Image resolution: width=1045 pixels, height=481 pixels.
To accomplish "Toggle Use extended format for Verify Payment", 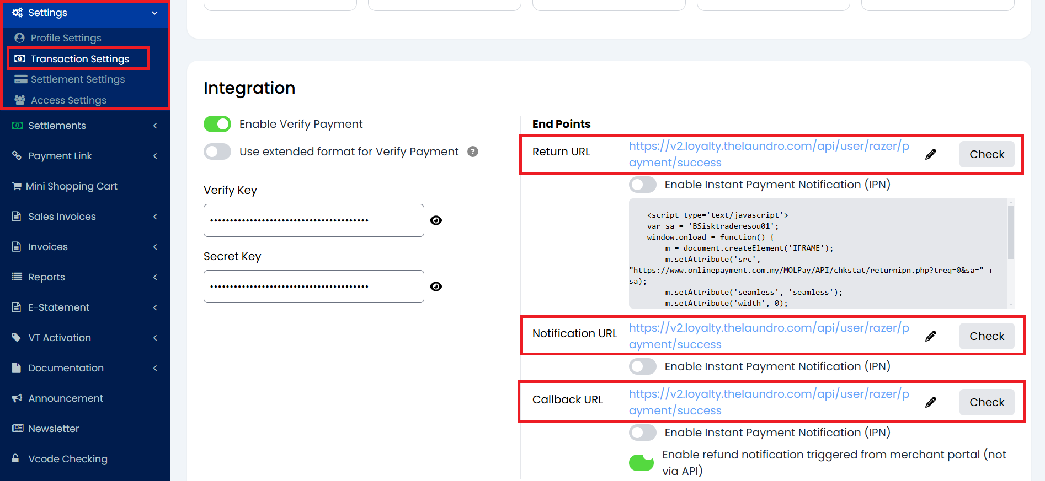I will point(217,152).
